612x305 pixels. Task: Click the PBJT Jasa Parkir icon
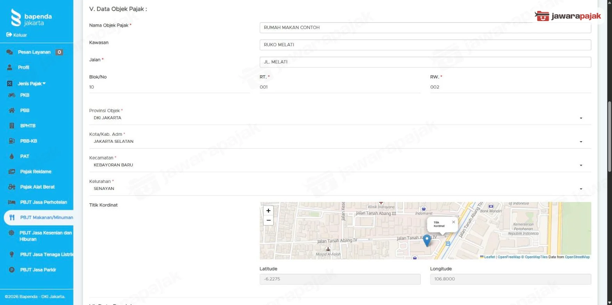12,270
